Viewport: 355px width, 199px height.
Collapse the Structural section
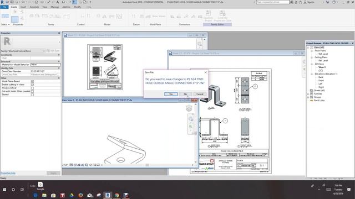tap(59, 61)
